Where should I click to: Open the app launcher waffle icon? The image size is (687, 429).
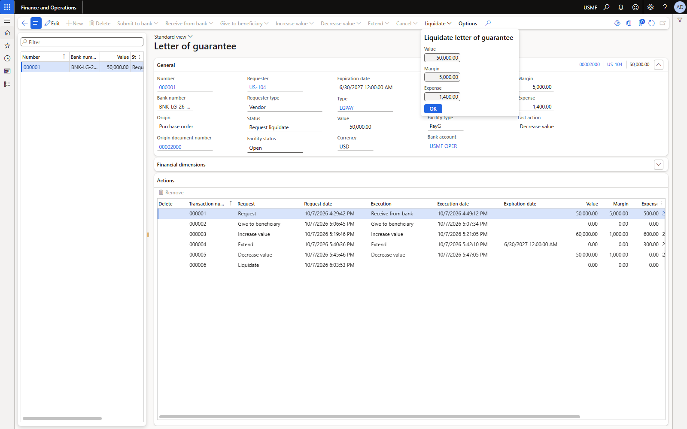[x=7, y=7]
